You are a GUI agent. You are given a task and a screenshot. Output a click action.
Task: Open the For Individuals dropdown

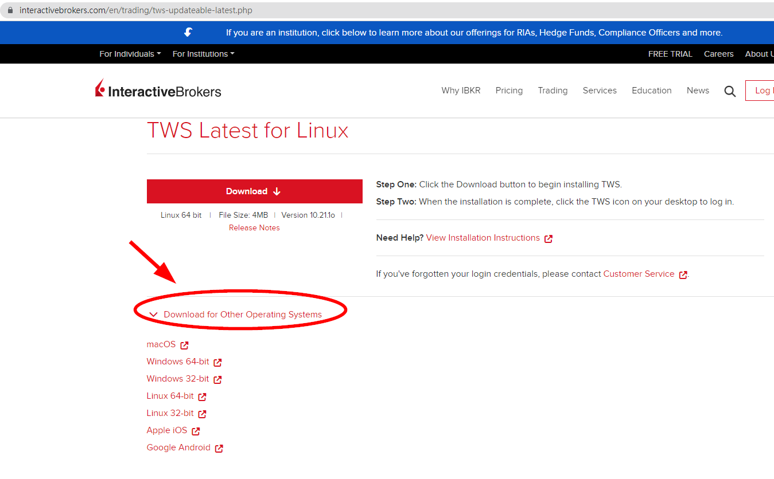[x=130, y=54]
